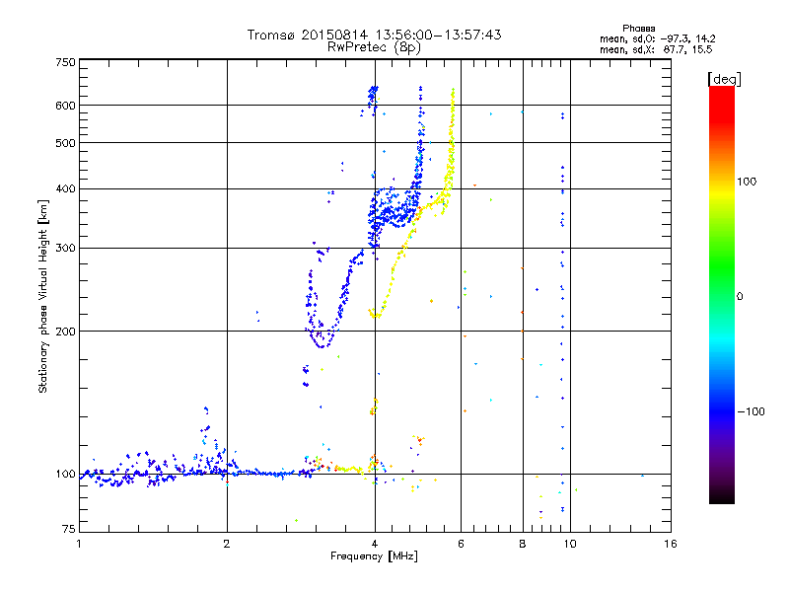The height and width of the screenshot is (592, 789).
Task: Click the y-axis tick label '100'
Action: [x=66, y=475]
